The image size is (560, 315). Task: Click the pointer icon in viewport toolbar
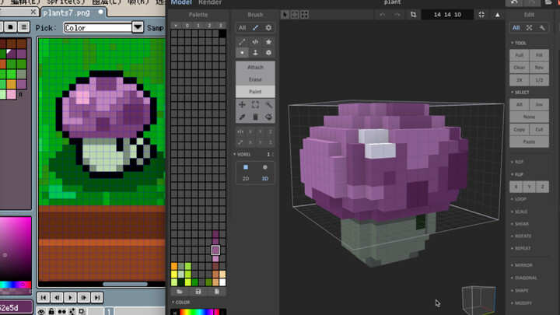pos(285,15)
